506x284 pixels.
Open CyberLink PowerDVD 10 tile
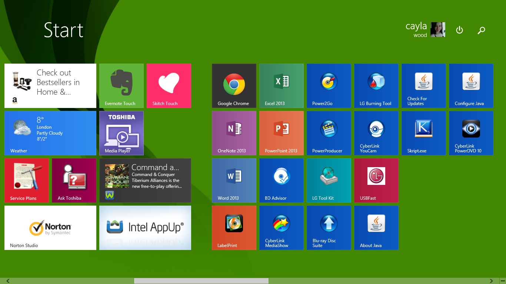click(x=471, y=133)
